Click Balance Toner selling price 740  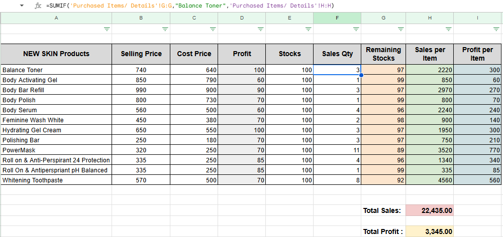coord(141,70)
